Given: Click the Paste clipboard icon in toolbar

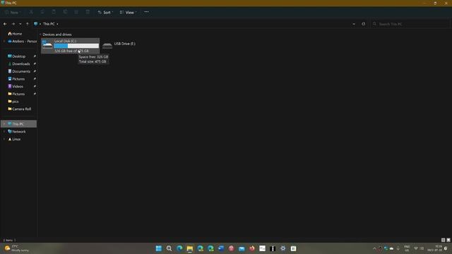Looking at the screenshot, I should pos(54,12).
